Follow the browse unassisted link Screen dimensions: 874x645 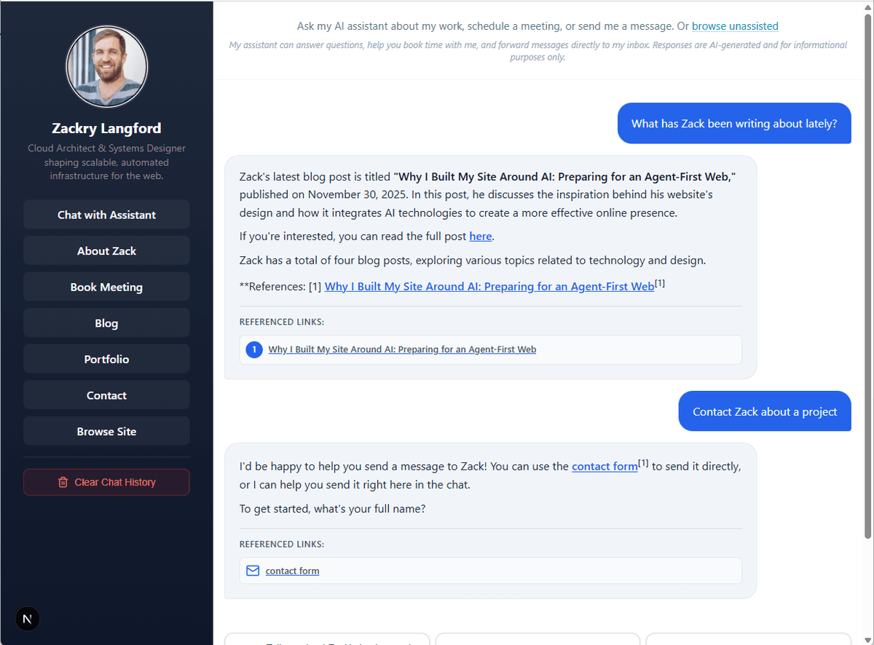pos(735,26)
